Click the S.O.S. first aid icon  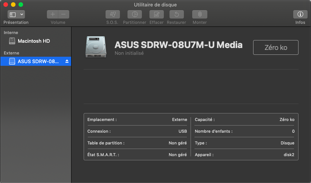[113, 14]
